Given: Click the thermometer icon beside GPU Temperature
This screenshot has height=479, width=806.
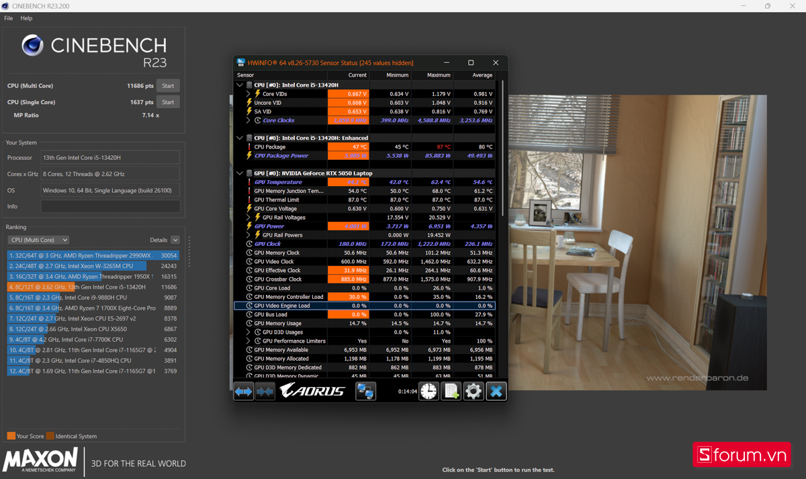Looking at the screenshot, I should coord(249,182).
